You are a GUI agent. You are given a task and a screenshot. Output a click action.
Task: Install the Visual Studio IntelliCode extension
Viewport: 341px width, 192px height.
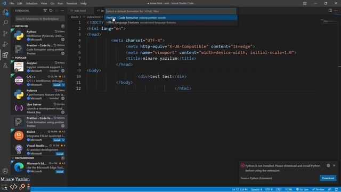click(x=60, y=154)
